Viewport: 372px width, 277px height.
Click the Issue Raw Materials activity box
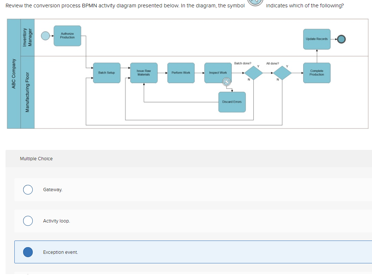click(144, 73)
